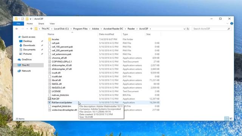This screenshot has width=242, height=136.
Task: Sort by the Type column header
Action: click(125, 34)
